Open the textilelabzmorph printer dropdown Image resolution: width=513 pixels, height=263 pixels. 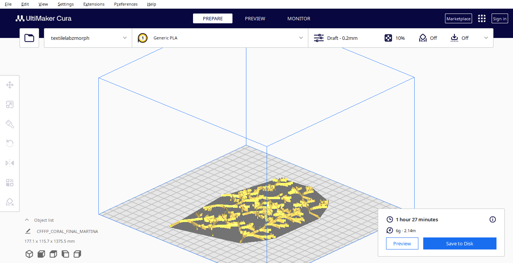click(x=88, y=38)
